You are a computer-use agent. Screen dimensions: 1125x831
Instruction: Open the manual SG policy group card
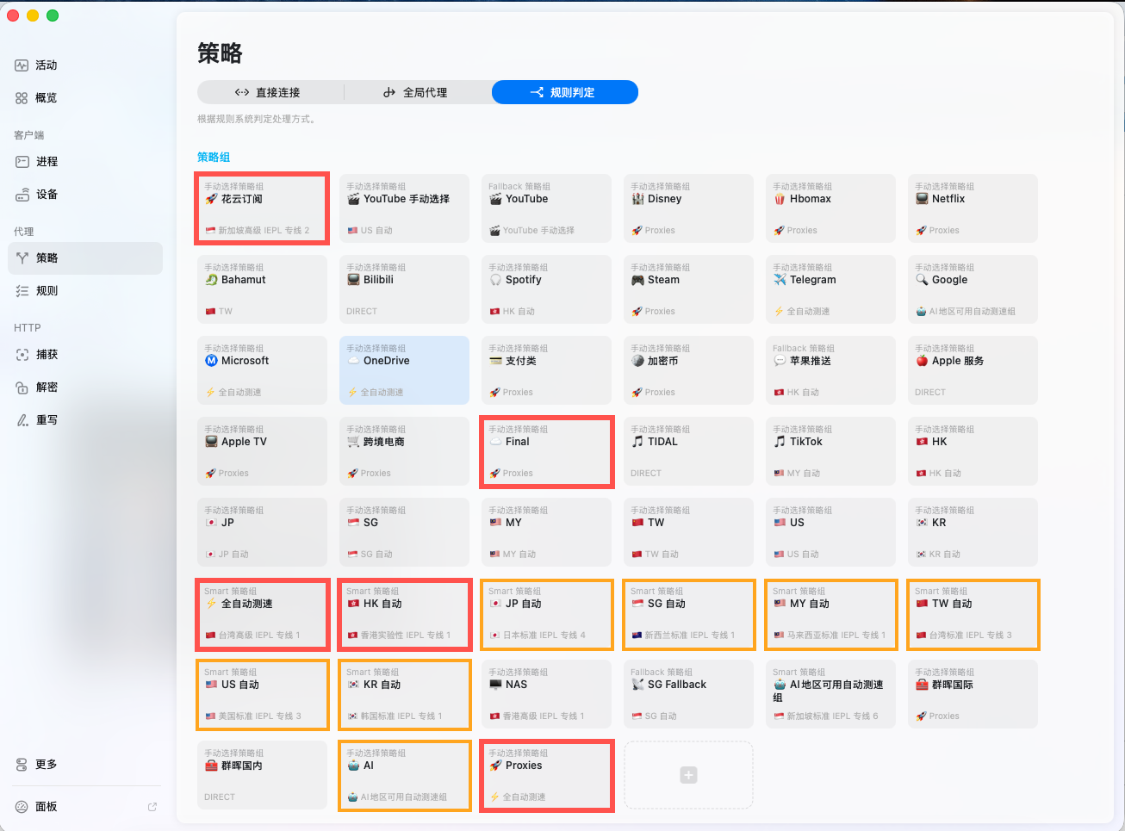[x=404, y=532]
